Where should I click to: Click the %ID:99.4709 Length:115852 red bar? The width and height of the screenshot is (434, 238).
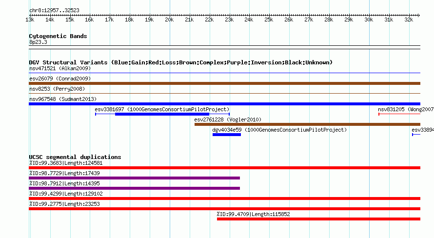click(318, 219)
